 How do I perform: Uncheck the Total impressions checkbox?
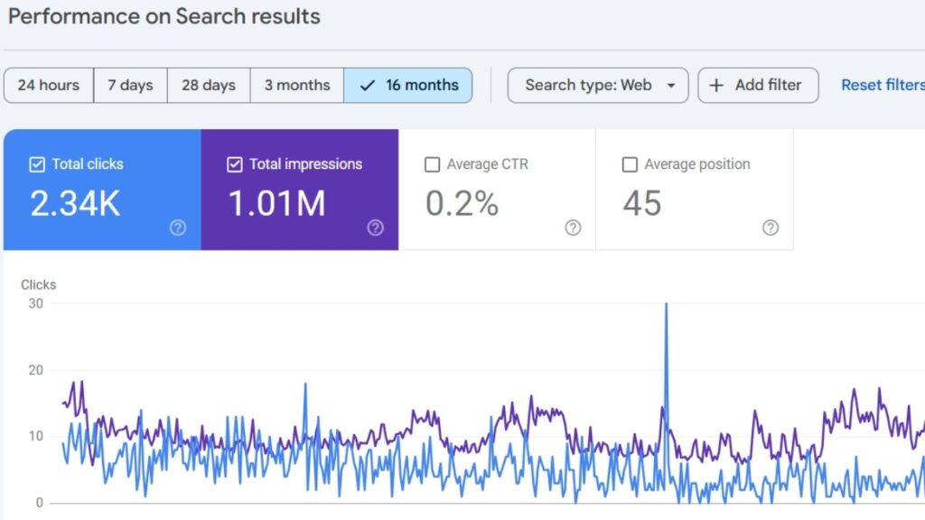(235, 164)
